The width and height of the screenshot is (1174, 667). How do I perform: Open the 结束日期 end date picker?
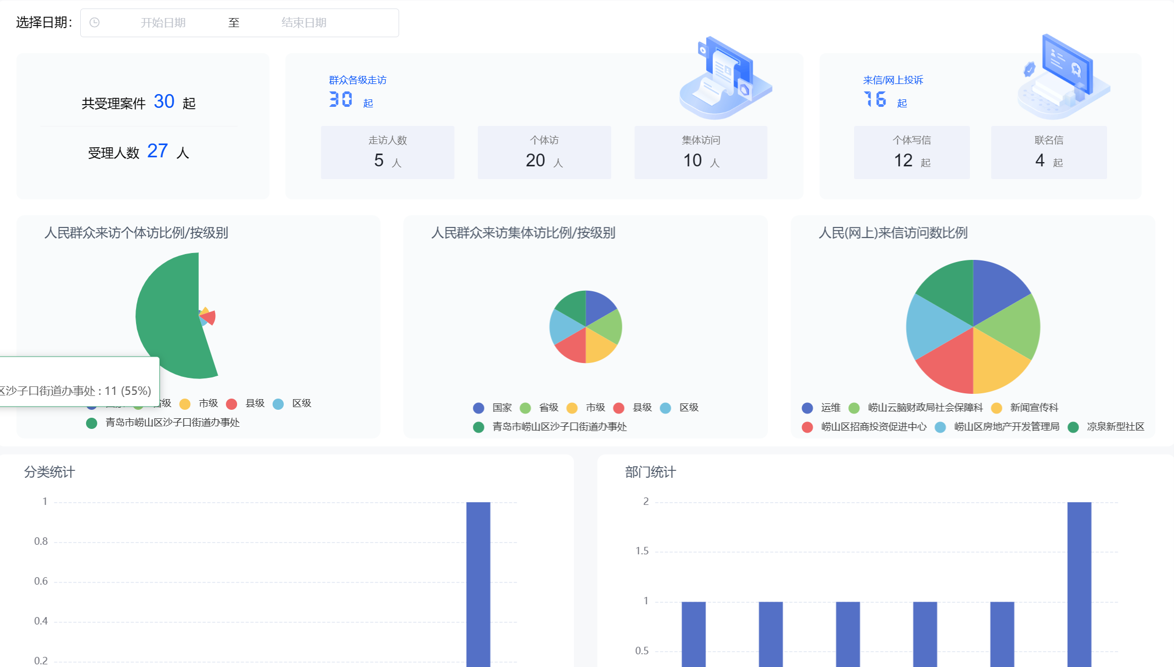tap(303, 23)
